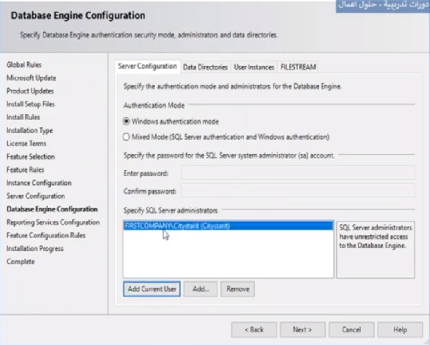This screenshot has width=430, height=345.
Task: Click Installation Progress step in sidebar
Action: (35, 249)
